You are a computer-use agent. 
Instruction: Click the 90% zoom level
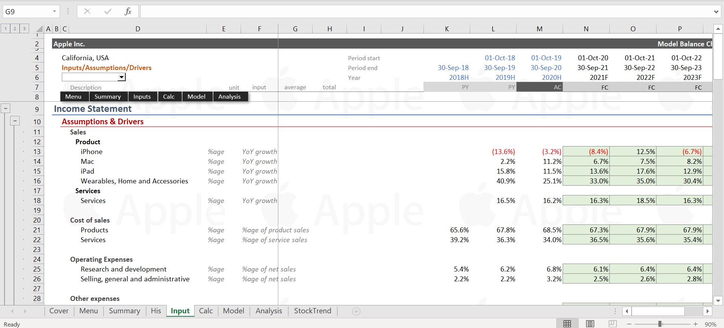pyautogui.click(x=710, y=324)
